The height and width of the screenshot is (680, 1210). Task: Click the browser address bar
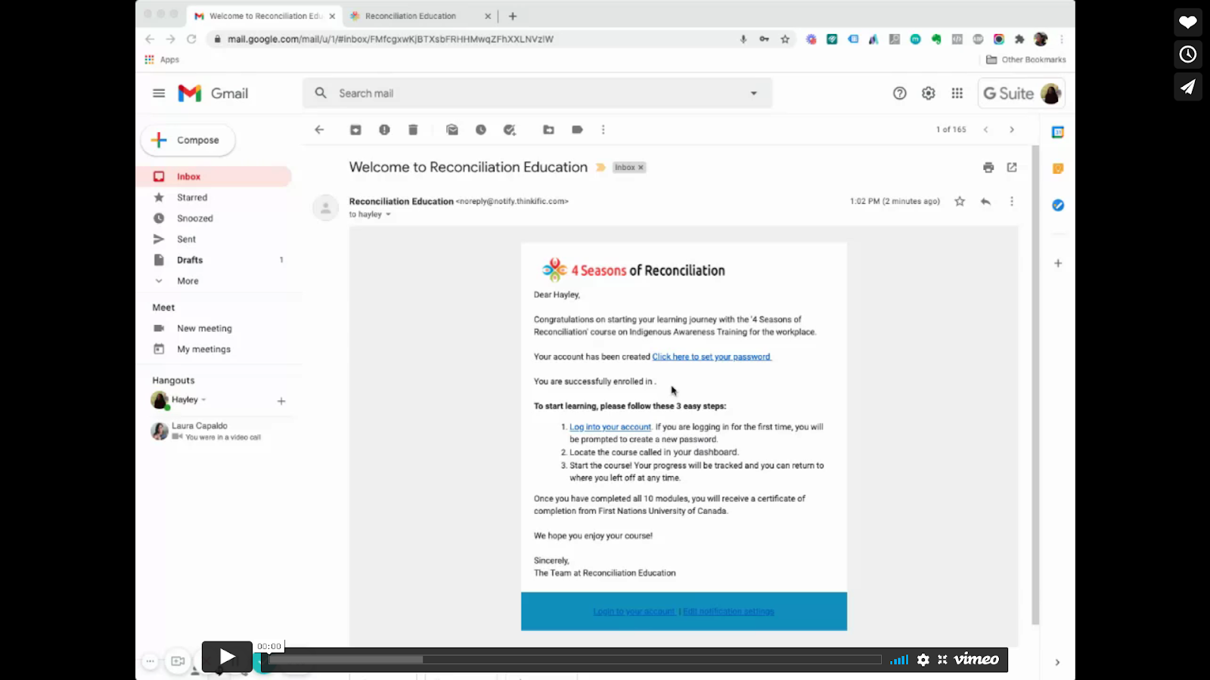[x=476, y=39]
